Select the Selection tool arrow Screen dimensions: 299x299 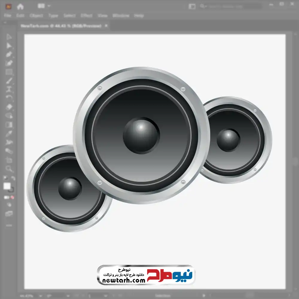point(9,37)
